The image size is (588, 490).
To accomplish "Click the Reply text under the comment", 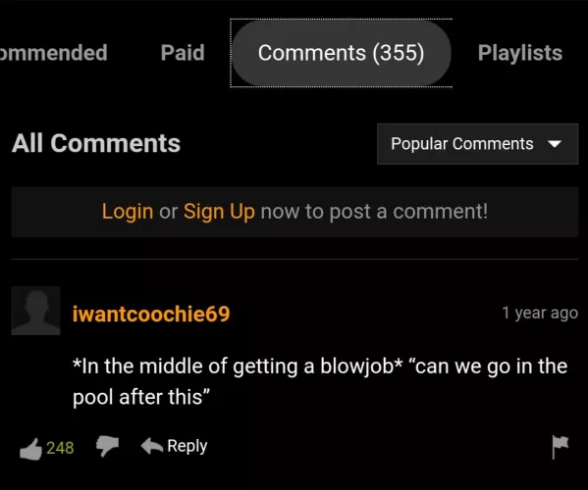I will tap(187, 446).
